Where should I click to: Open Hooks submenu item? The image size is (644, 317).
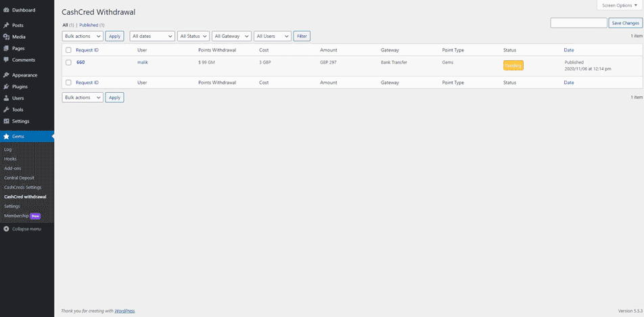click(10, 158)
